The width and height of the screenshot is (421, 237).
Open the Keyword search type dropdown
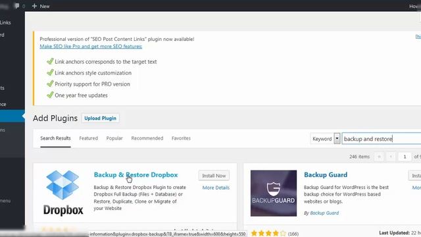[x=325, y=139]
